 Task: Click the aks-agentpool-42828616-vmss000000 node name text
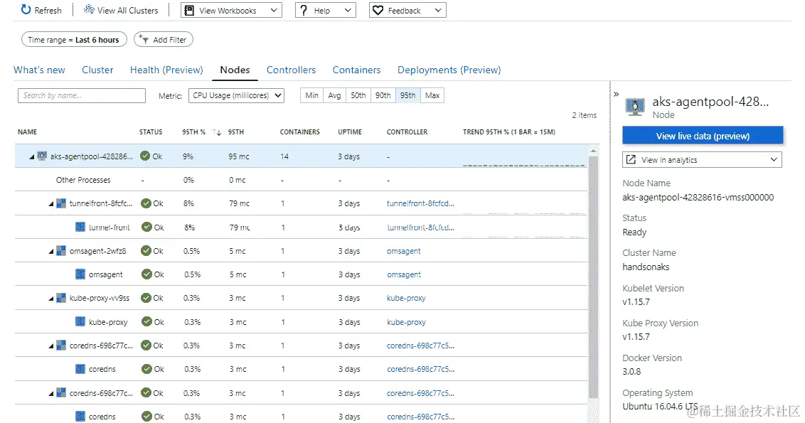point(698,197)
